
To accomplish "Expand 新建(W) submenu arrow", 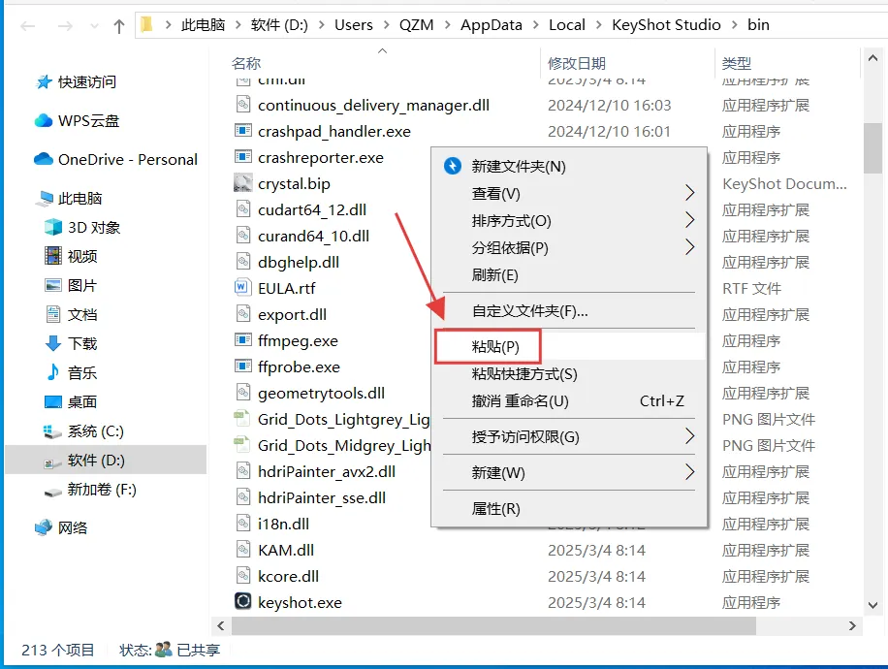I will 689,472.
